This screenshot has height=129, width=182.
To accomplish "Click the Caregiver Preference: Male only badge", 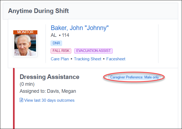I will 134,77.
